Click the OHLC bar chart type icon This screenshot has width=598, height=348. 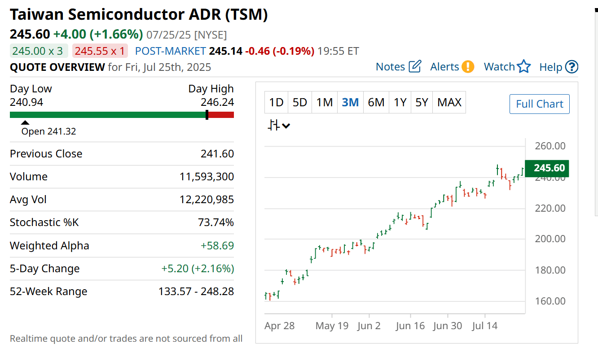click(x=274, y=126)
